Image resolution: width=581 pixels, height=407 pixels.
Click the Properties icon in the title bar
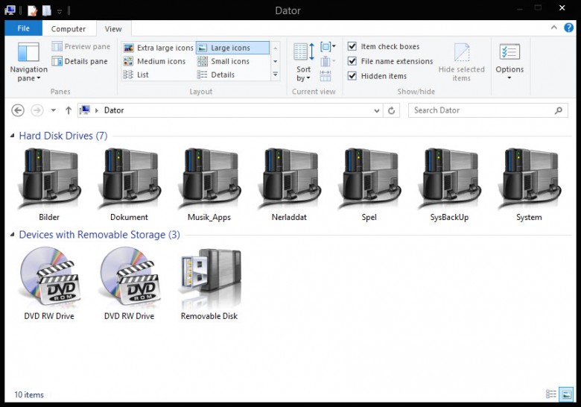33,10
